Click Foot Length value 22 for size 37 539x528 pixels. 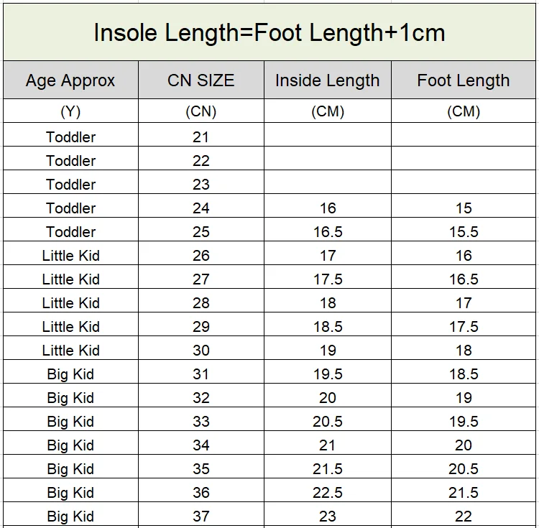[464, 516]
